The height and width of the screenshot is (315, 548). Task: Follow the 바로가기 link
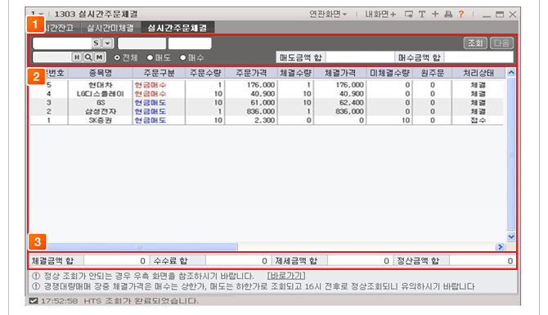[x=286, y=276]
